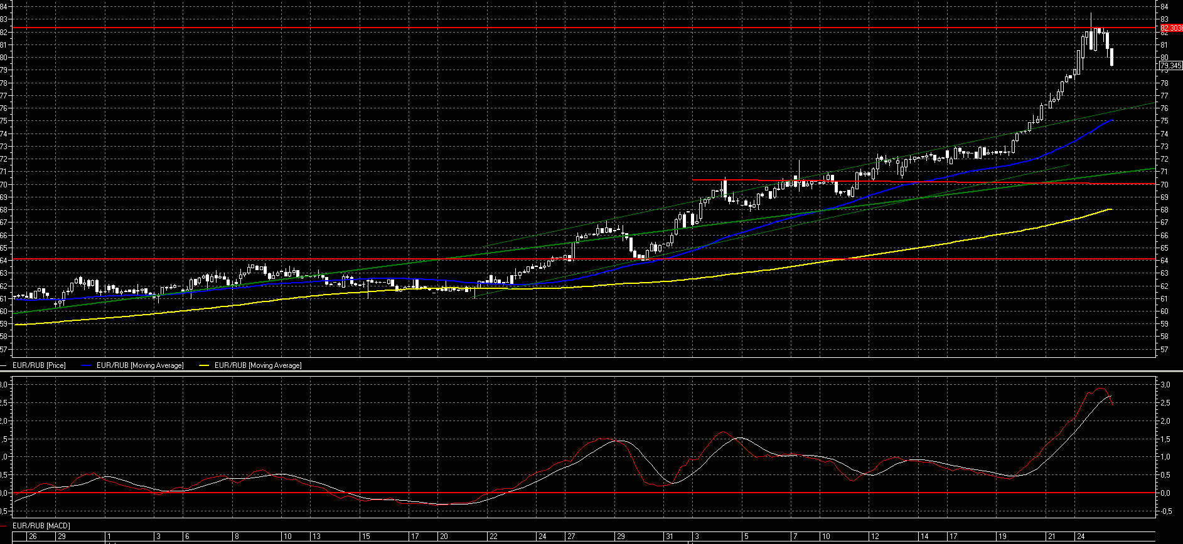Click the 76 value on price axis

(x=1164, y=108)
